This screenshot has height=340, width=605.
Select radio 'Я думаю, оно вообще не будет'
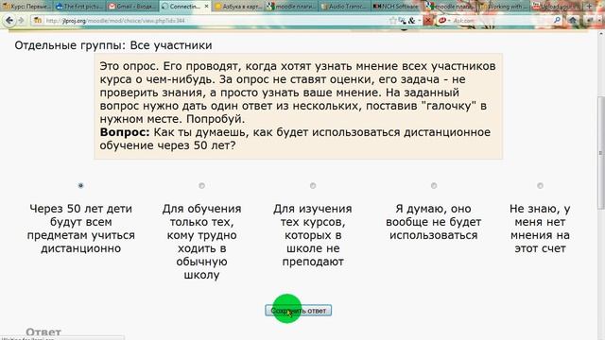point(434,185)
